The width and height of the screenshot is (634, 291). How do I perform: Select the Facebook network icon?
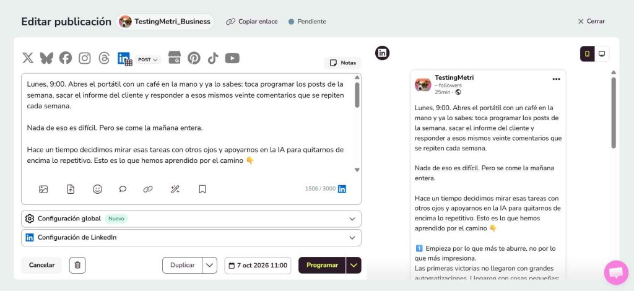[66, 58]
